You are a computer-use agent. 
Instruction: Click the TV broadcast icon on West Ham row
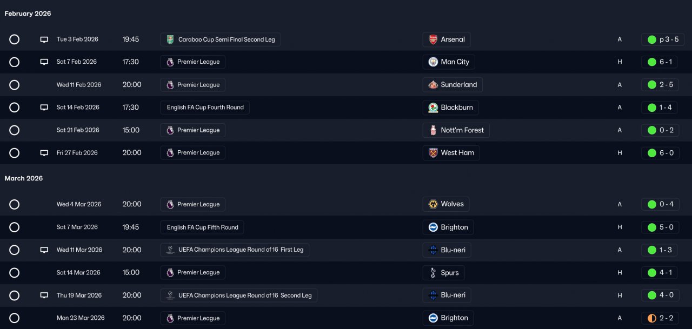point(44,153)
